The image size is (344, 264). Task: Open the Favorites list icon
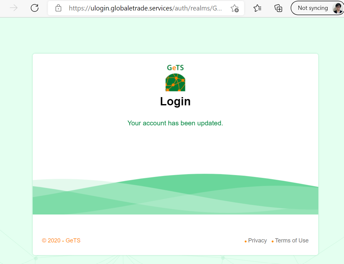[x=257, y=8]
